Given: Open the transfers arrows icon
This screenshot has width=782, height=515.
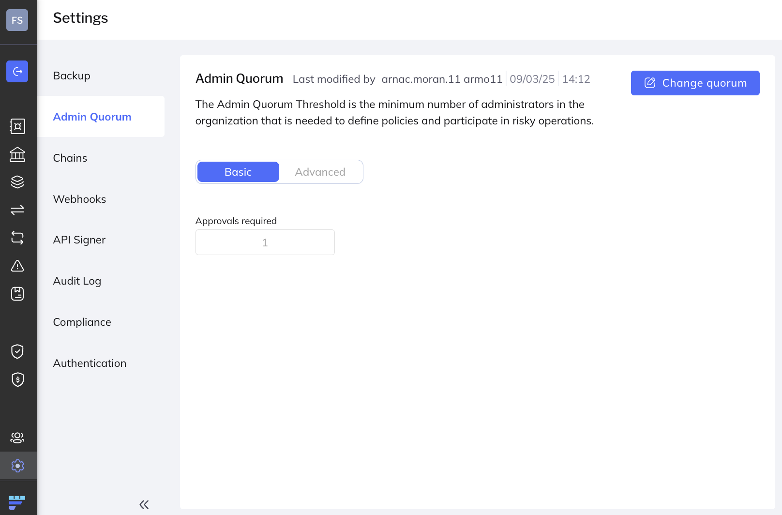Looking at the screenshot, I should (17, 210).
